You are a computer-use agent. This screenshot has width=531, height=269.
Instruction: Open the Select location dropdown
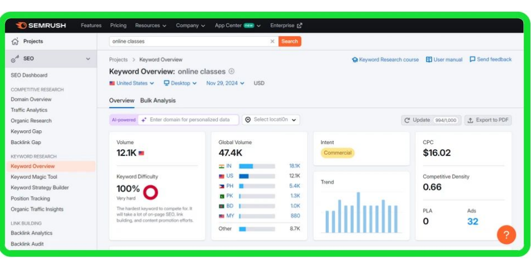pos(271,120)
